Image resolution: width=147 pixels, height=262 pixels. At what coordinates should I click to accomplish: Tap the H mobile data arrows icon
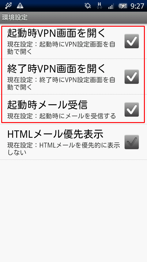(x=99, y=6)
